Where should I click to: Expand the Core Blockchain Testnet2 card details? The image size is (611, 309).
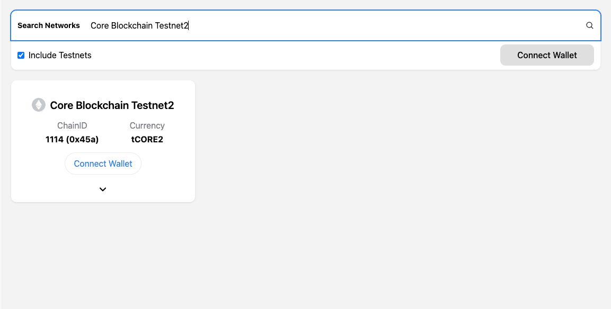click(103, 189)
